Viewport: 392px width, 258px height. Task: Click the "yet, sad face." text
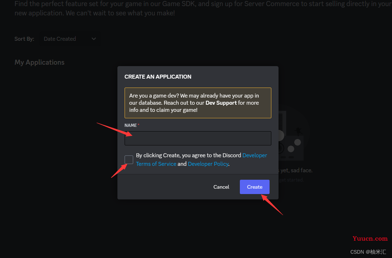click(296, 170)
